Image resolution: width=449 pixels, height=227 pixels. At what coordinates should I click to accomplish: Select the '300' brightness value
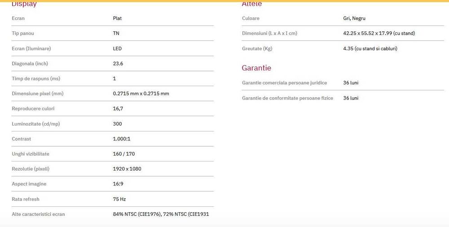click(117, 124)
